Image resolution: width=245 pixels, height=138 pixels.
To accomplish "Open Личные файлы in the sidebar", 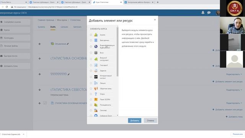I will click(x=15, y=46).
